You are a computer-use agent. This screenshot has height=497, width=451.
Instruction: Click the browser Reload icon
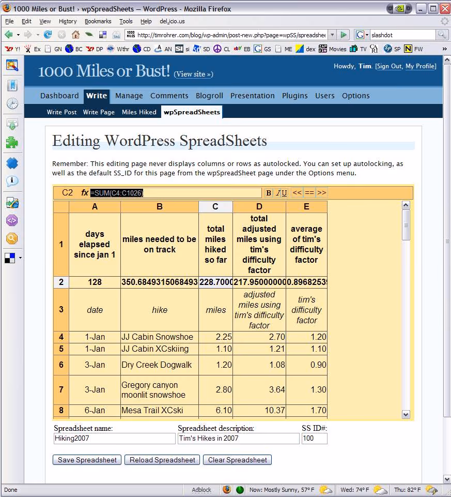pyautogui.click(x=48, y=35)
